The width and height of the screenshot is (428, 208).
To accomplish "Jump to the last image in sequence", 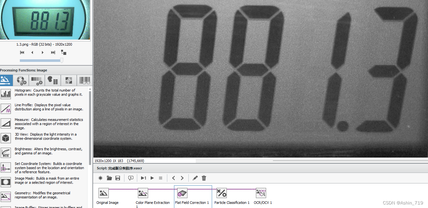I will coord(53,52).
